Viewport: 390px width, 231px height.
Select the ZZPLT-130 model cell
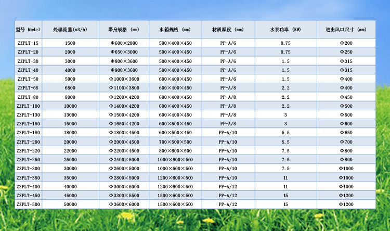point(28,115)
